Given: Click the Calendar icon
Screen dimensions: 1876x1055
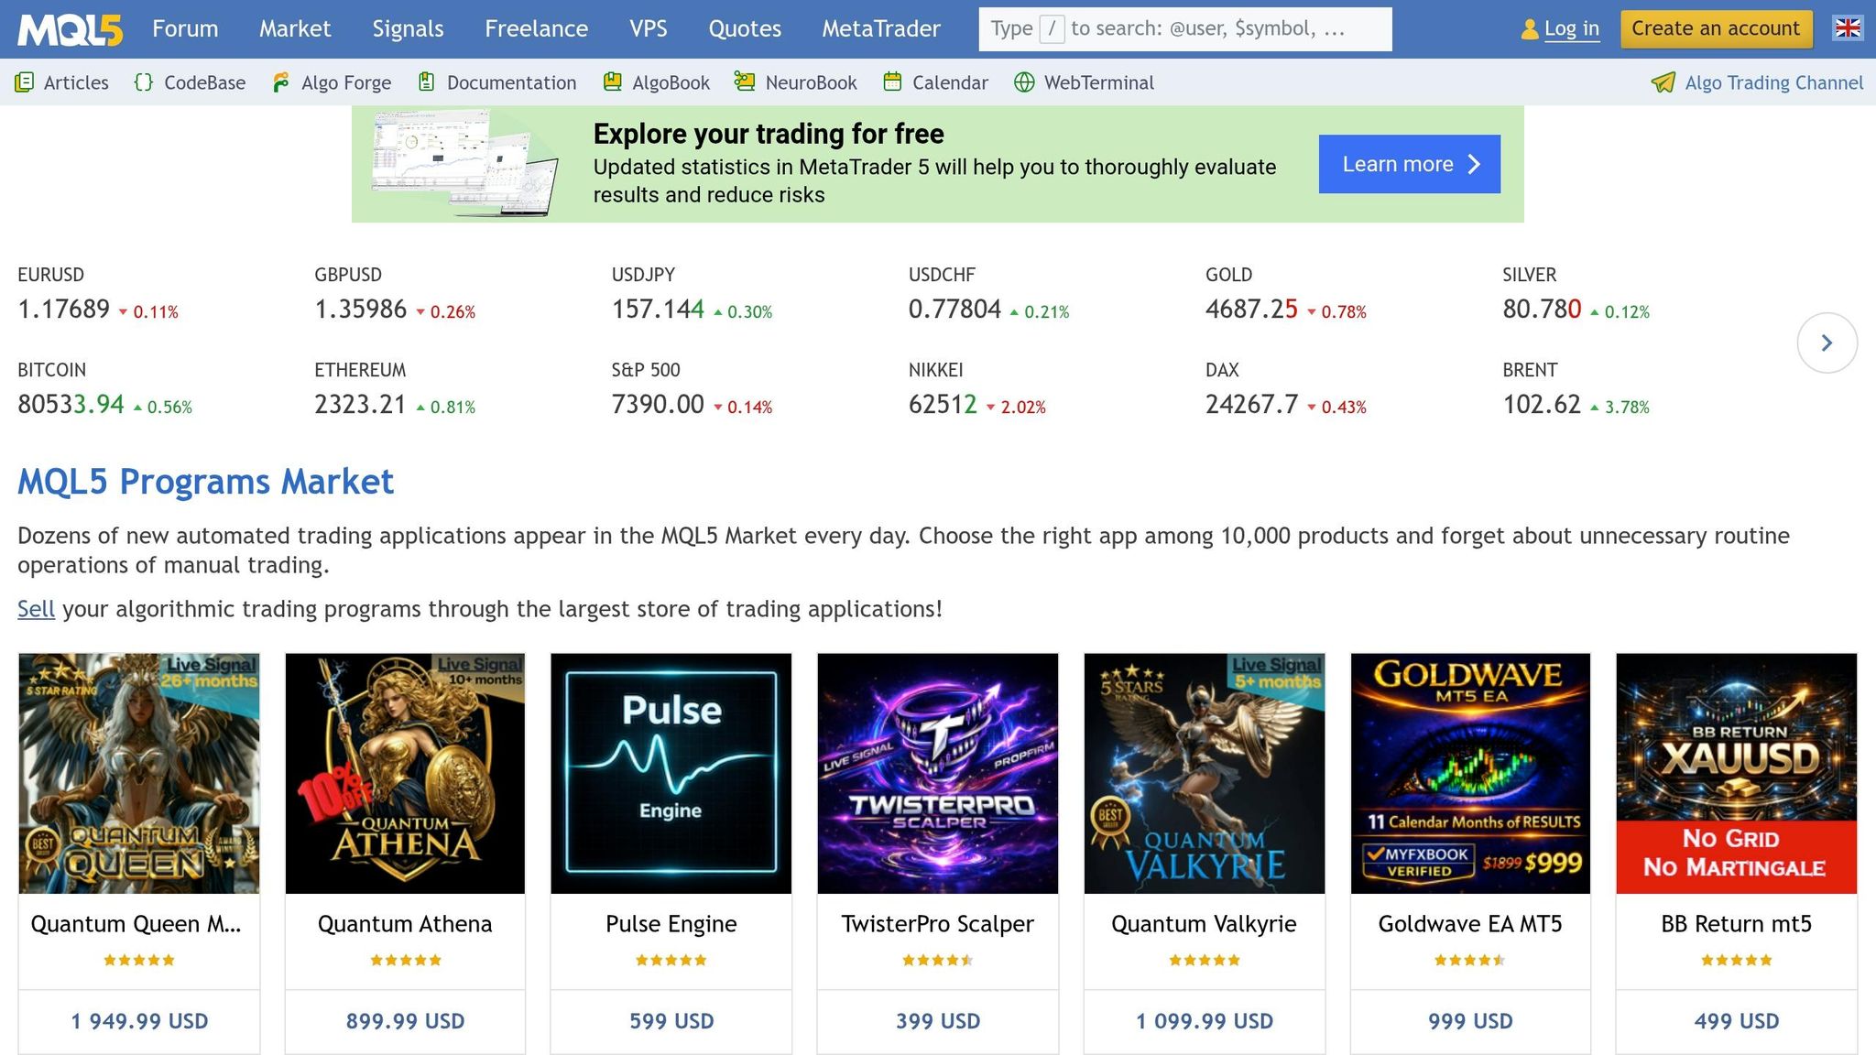Looking at the screenshot, I should [892, 82].
